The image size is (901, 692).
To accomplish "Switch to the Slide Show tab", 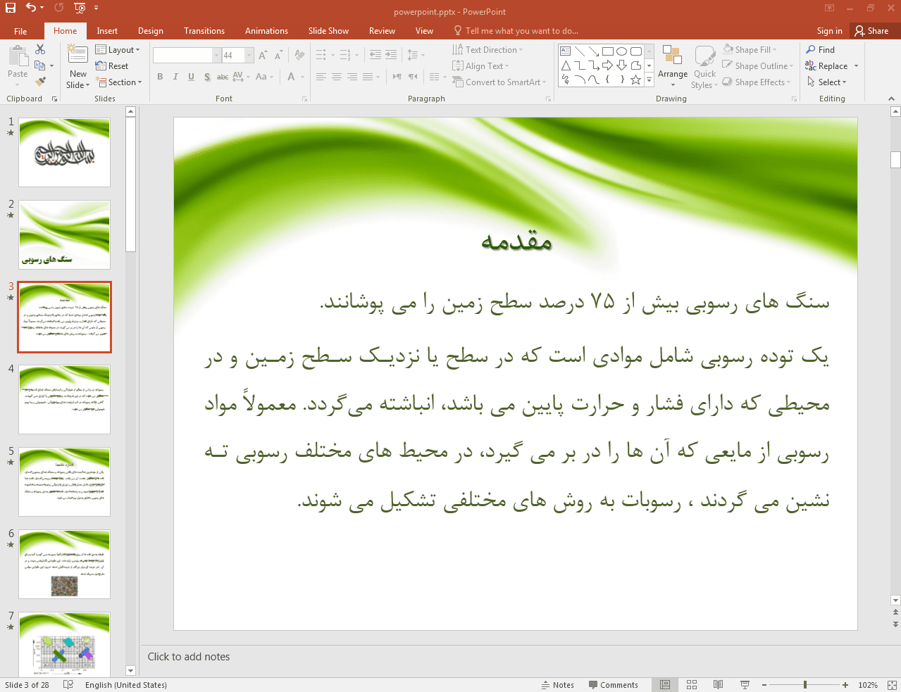I will click(x=328, y=31).
